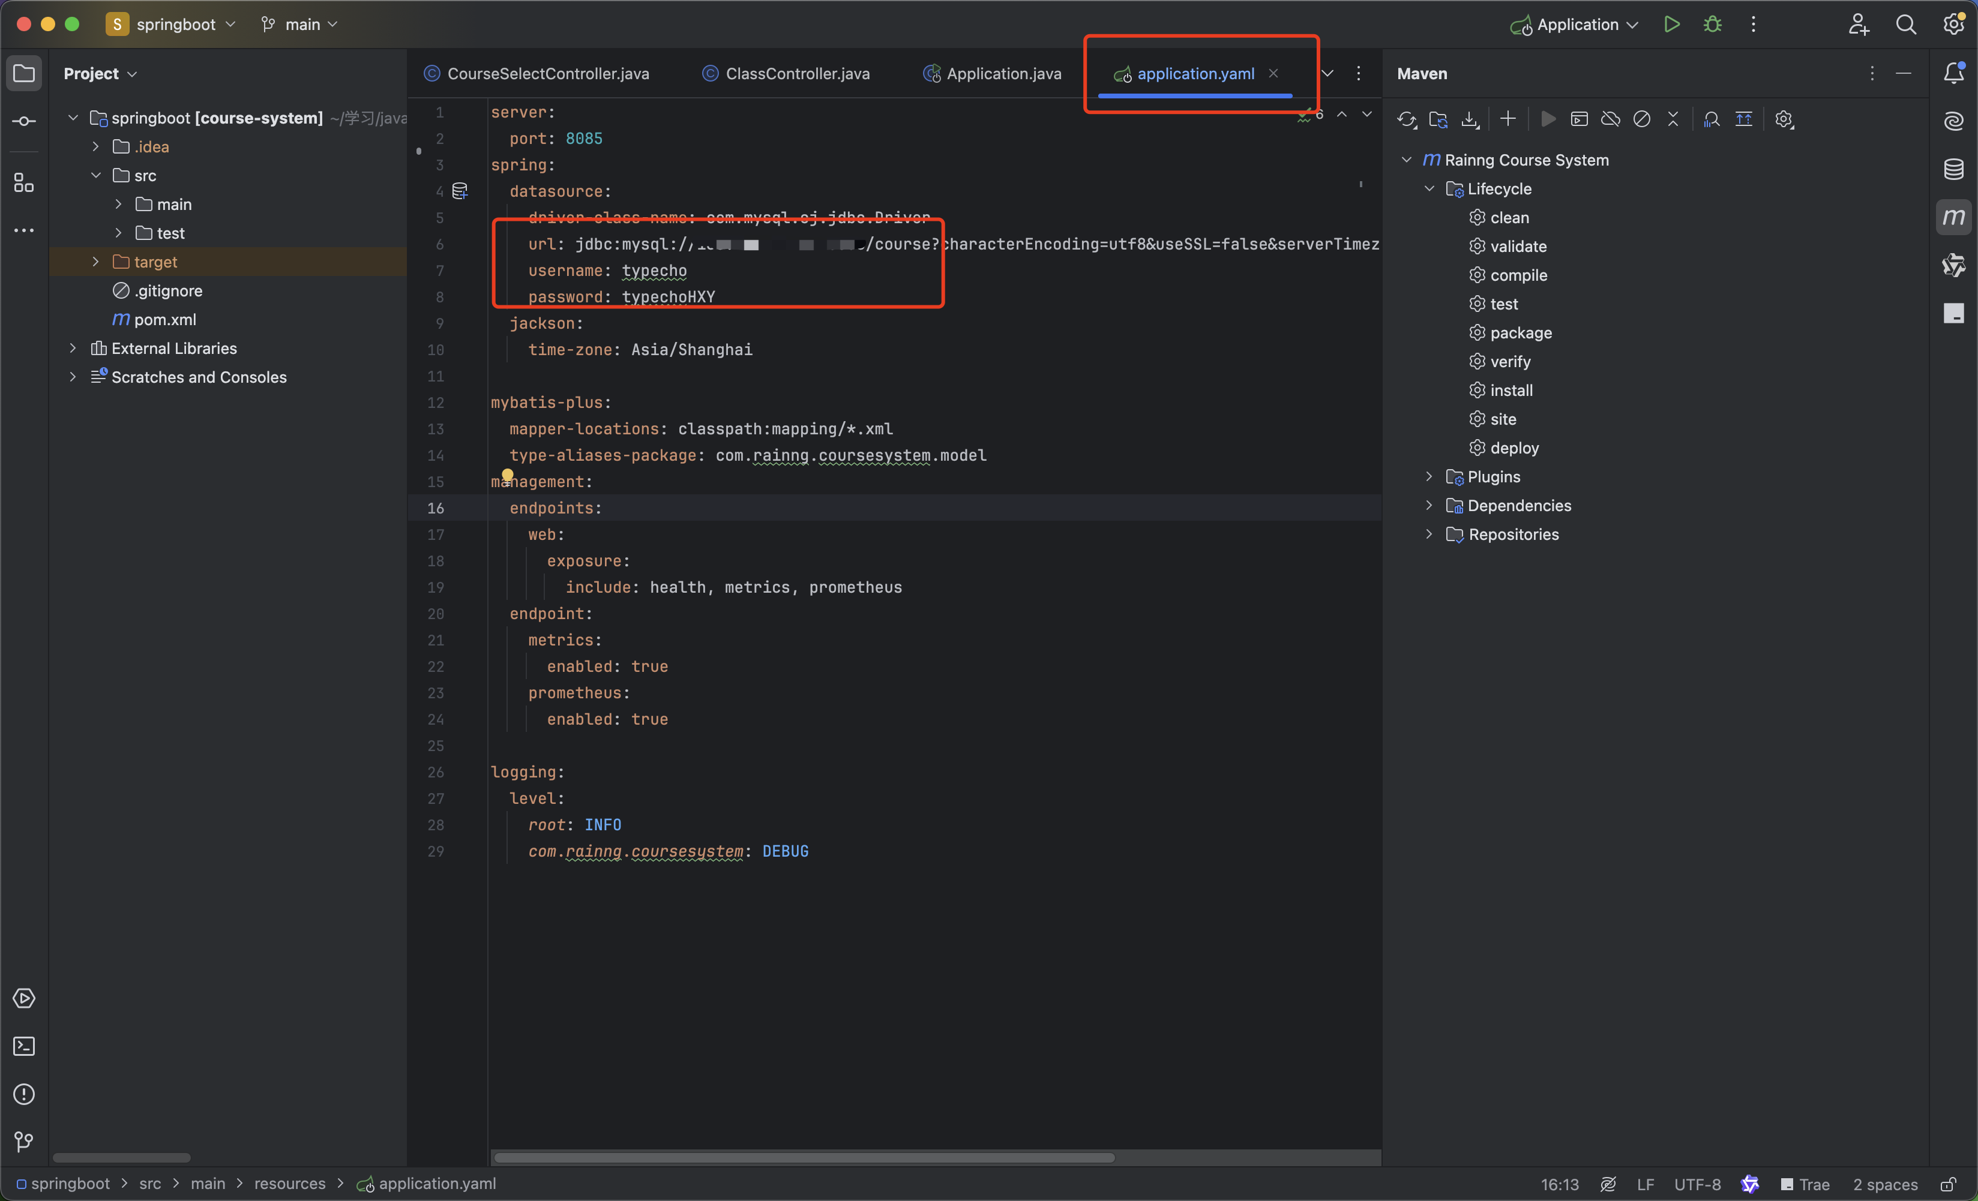The height and width of the screenshot is (1201, 1978).
Task: Open Search Everywhere magnifier
Action: (x=1906, y=25)
